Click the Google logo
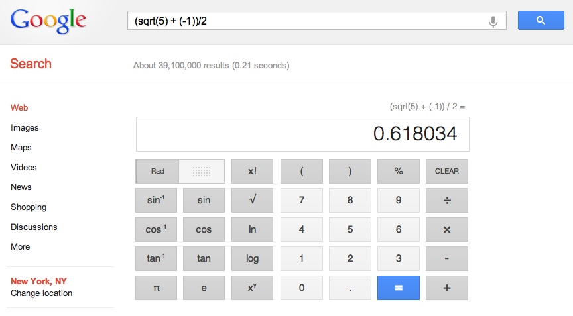 (x=48, y=21)
